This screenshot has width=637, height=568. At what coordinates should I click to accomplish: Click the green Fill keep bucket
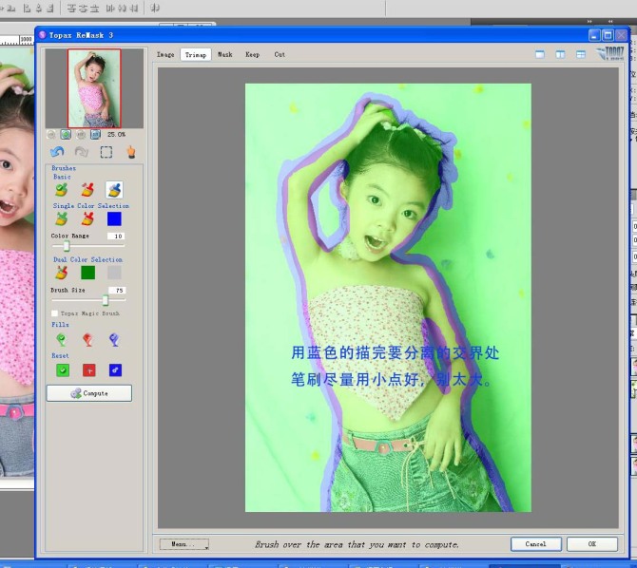[x=62, y=339]
